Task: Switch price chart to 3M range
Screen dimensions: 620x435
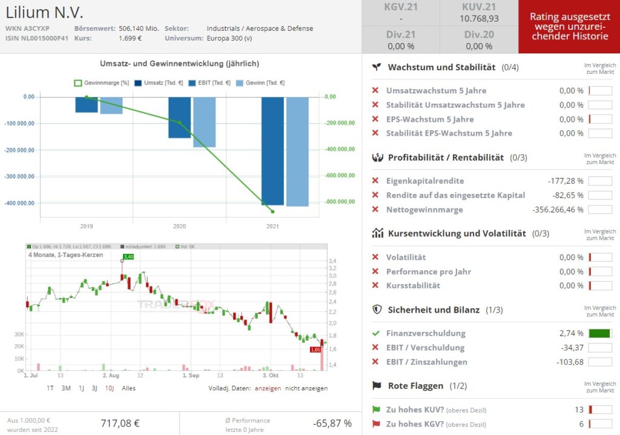Action: [66, 388]
